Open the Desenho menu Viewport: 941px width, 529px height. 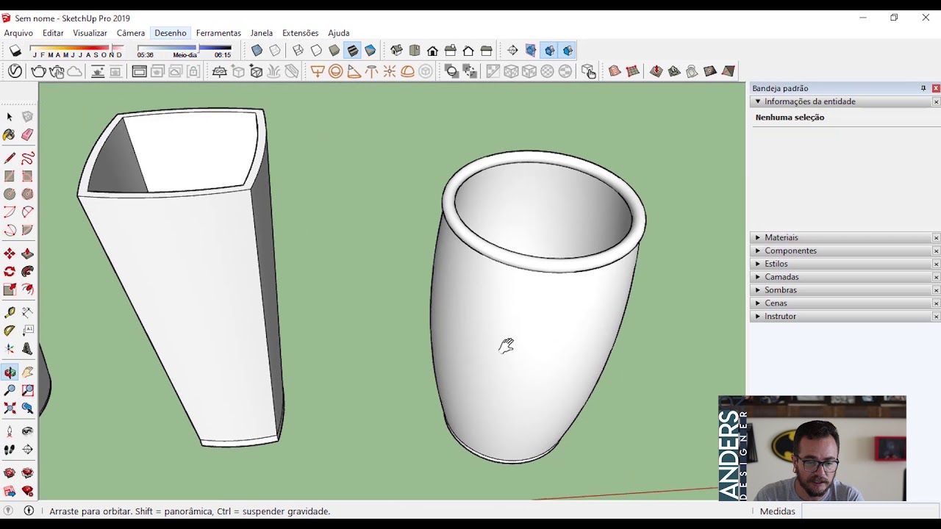[x=171, y=33]
